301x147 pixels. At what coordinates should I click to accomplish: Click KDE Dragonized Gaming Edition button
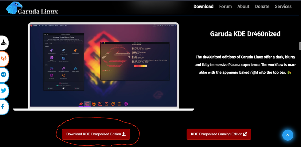point(219,134)
